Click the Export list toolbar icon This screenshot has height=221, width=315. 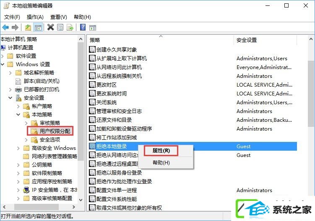tap(70, 27)
